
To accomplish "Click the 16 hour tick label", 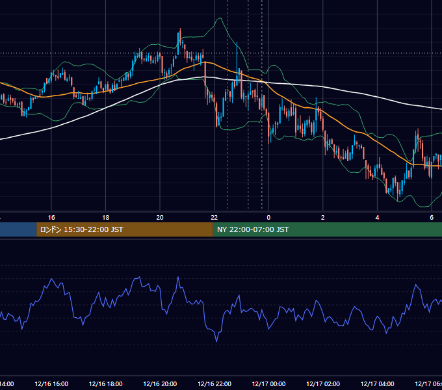I will pos(51,218).
